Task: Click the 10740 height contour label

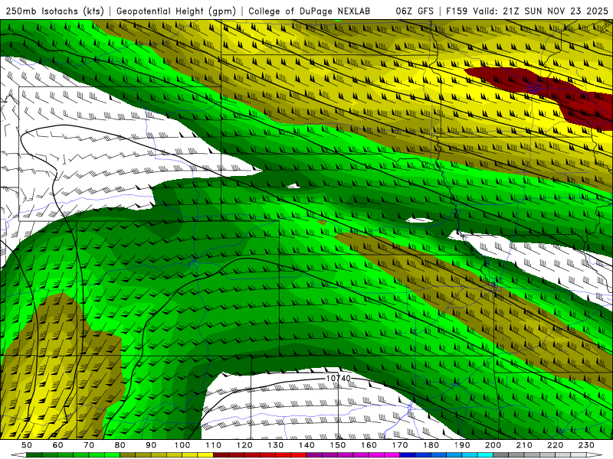Action: (x=338, y=378)
